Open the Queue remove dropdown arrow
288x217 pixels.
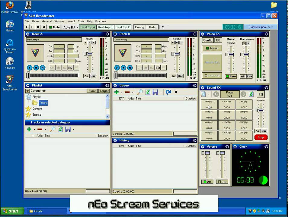133,92
